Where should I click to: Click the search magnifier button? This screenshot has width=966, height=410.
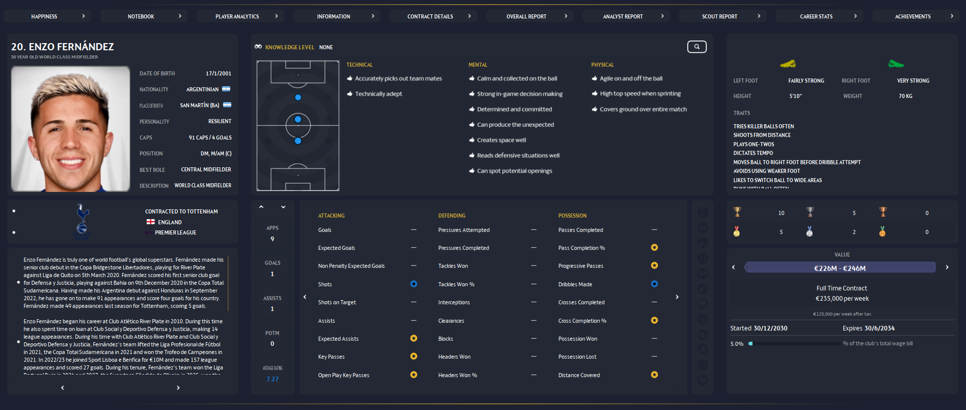(697, 47)
